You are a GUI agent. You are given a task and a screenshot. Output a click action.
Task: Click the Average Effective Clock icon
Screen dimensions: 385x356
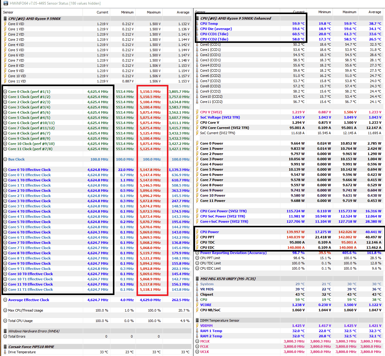point(5,300)
